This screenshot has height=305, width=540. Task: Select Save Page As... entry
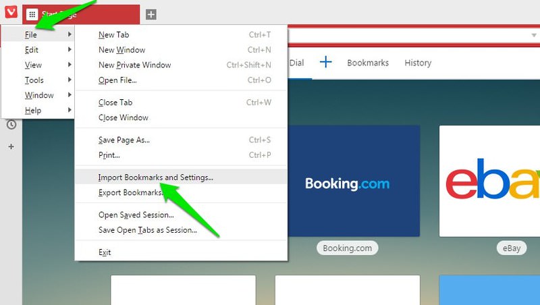[x=181, y=140]
